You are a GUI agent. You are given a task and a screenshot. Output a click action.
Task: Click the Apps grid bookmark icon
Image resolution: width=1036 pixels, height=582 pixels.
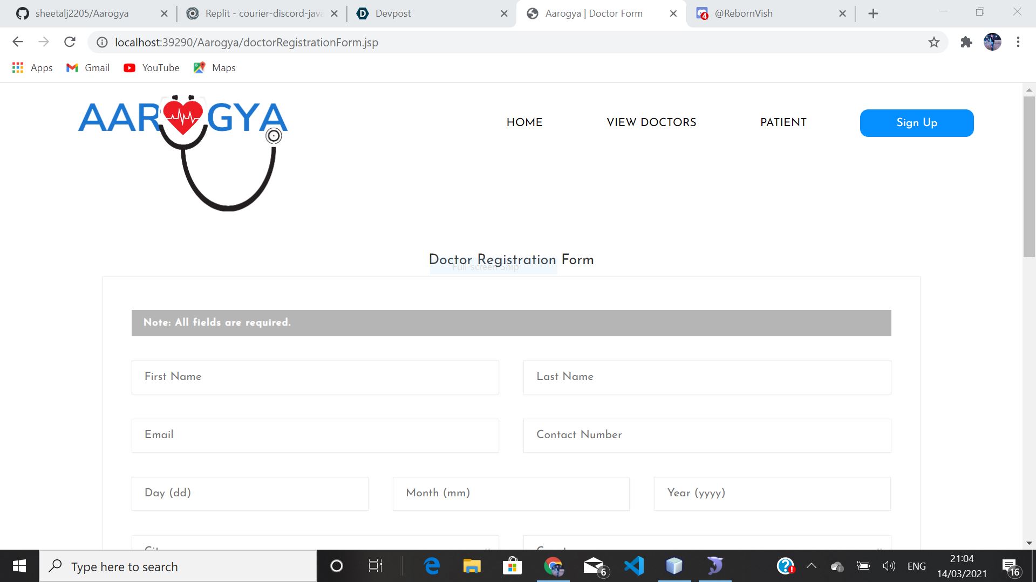pyautogui.click(x=18, y=68)
